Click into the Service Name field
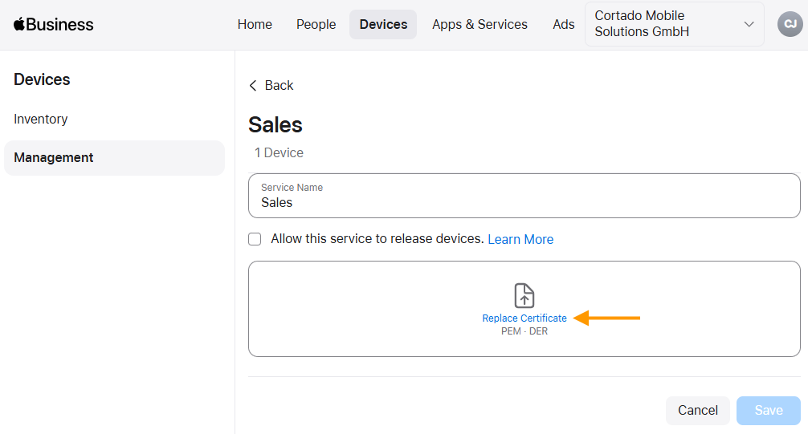 [x=524, y=196]
